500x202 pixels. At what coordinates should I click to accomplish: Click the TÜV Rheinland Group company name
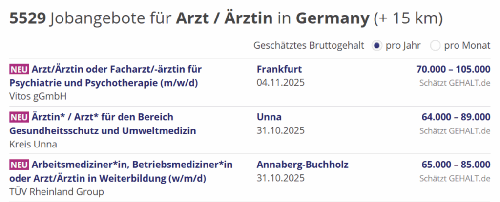pos(57,192)
